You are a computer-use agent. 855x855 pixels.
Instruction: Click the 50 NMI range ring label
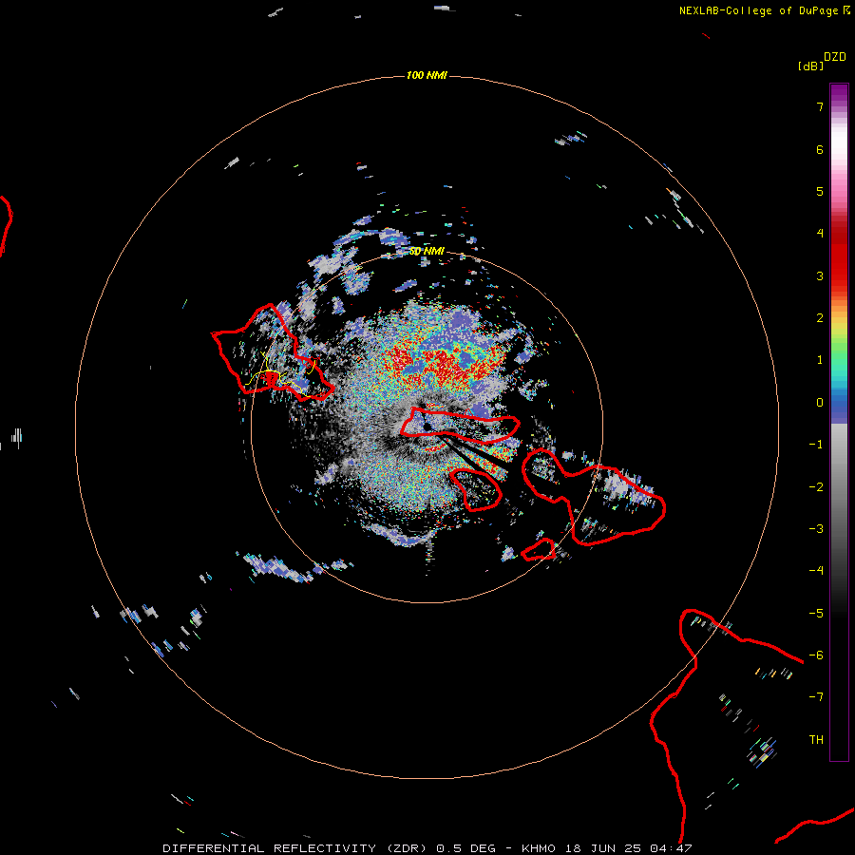click(x=427, y=252)
